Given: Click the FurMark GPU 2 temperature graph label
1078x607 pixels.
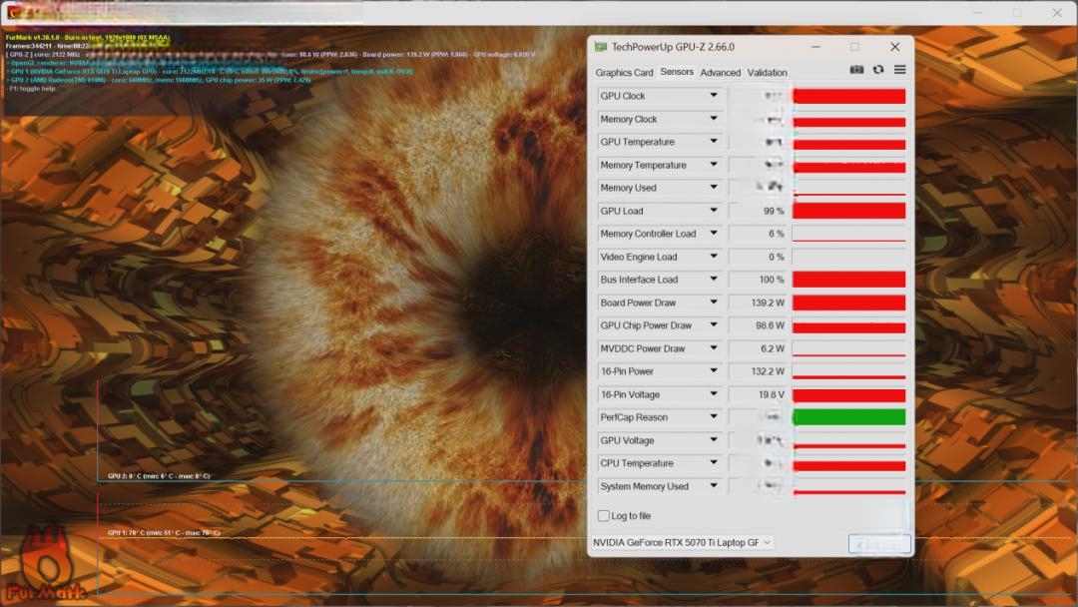Looking at the screenshot, I should tap(159, 475).
